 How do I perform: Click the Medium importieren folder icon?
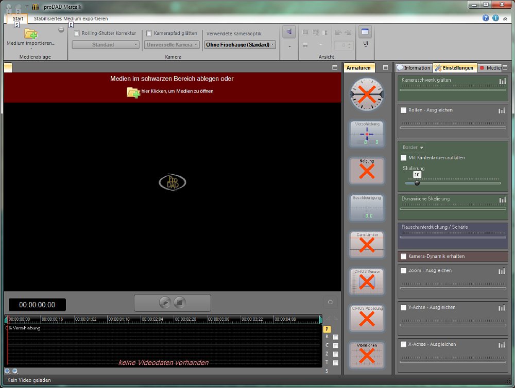point(30,34)
